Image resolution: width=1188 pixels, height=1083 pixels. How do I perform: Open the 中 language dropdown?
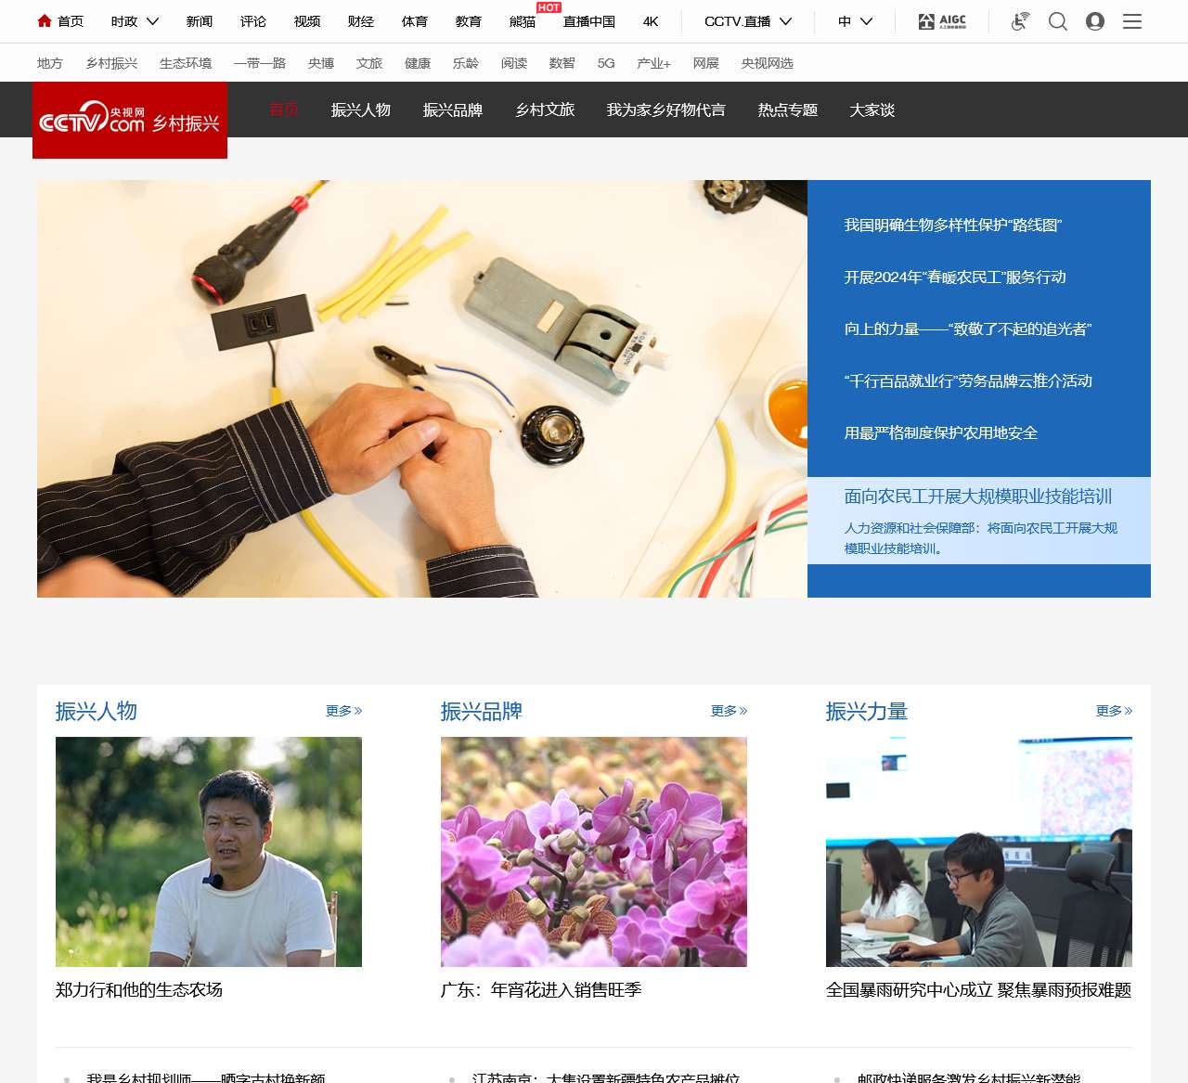pyautogui.click(x=855, y=21)
